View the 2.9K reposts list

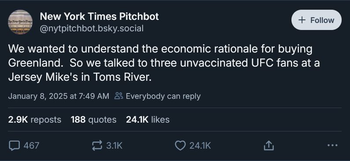point(35,120)
